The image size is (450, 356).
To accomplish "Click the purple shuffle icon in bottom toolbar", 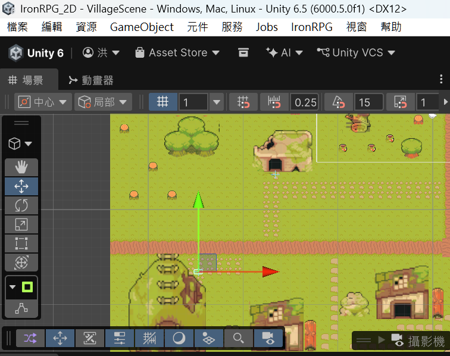I will click(x=30, y=338).
